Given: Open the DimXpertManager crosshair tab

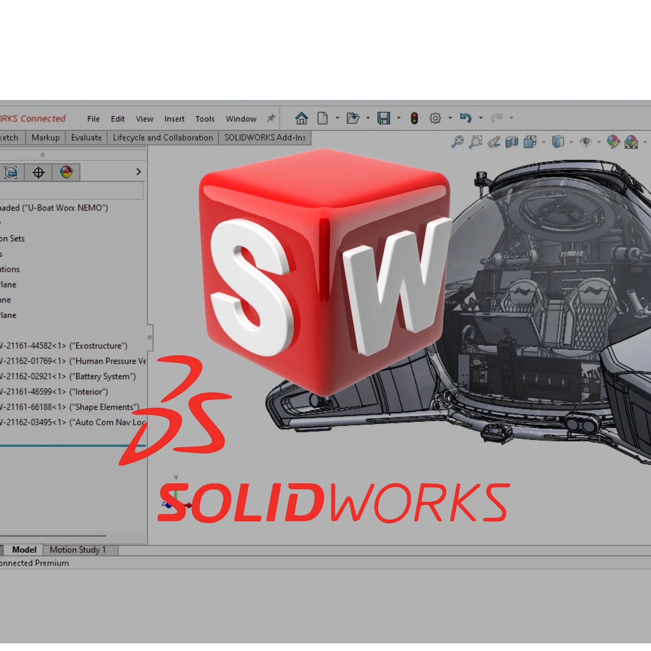Looking at the screenshot, I should click(x=38, y=172).
